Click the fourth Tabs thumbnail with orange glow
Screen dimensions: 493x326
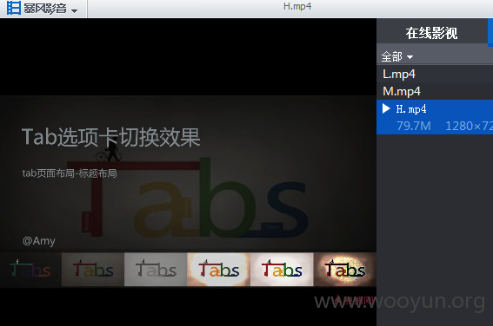tap(219, 270)
